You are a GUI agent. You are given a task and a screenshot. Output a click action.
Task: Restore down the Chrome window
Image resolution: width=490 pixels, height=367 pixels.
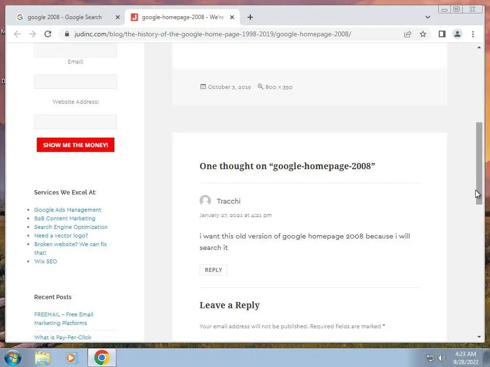(456, 10)
